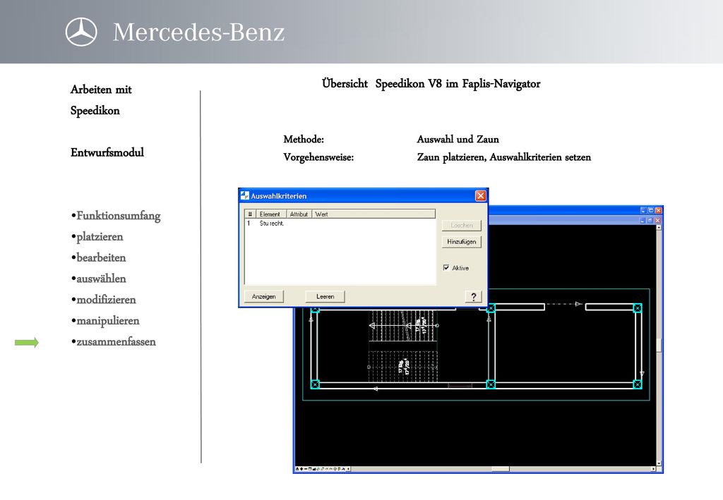Open the modifizieren link

coord(106,300)
